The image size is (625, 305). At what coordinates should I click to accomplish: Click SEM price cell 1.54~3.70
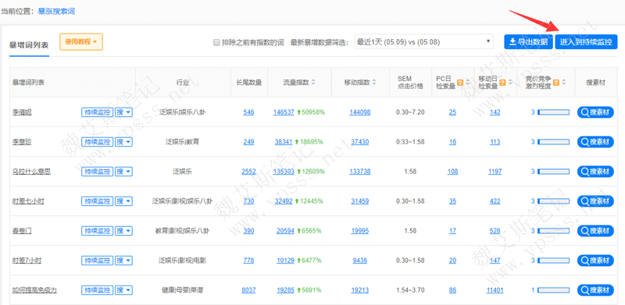pos(410,290)
